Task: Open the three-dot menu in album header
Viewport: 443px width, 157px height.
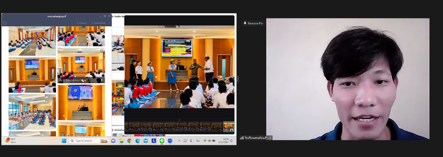Action: [x=109, y=23]
